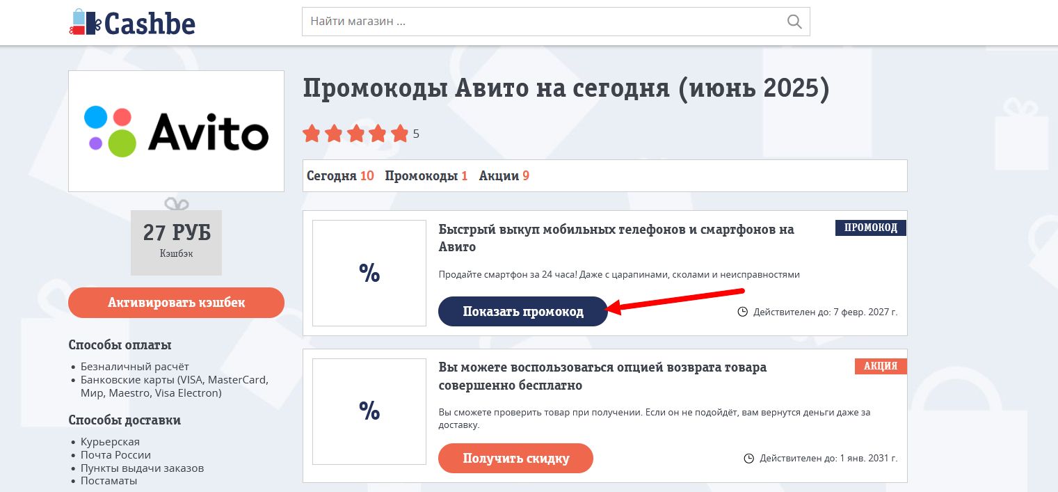The height and width of the screenshot is (492, 1058).
Task: Open the Cashbe logo home link
Action: 132,23
